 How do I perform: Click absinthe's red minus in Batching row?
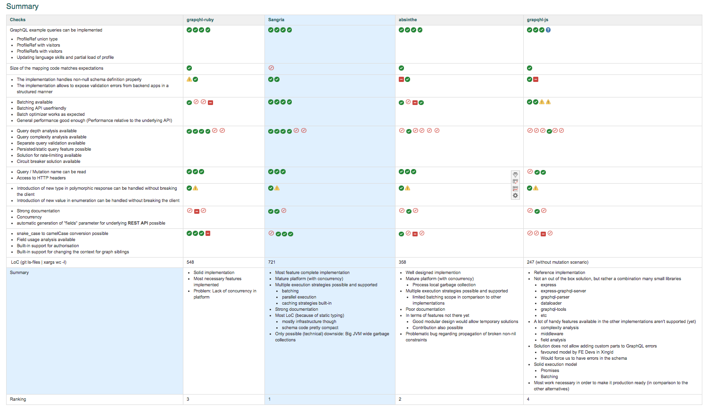coord(415,102)
